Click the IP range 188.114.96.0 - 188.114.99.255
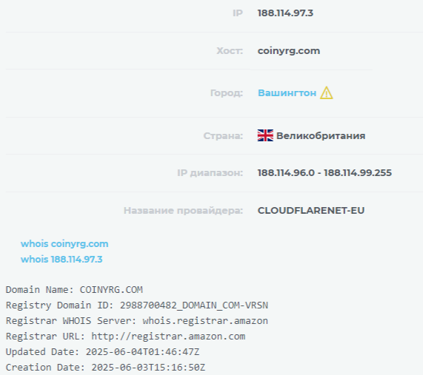 pos(324,173)
